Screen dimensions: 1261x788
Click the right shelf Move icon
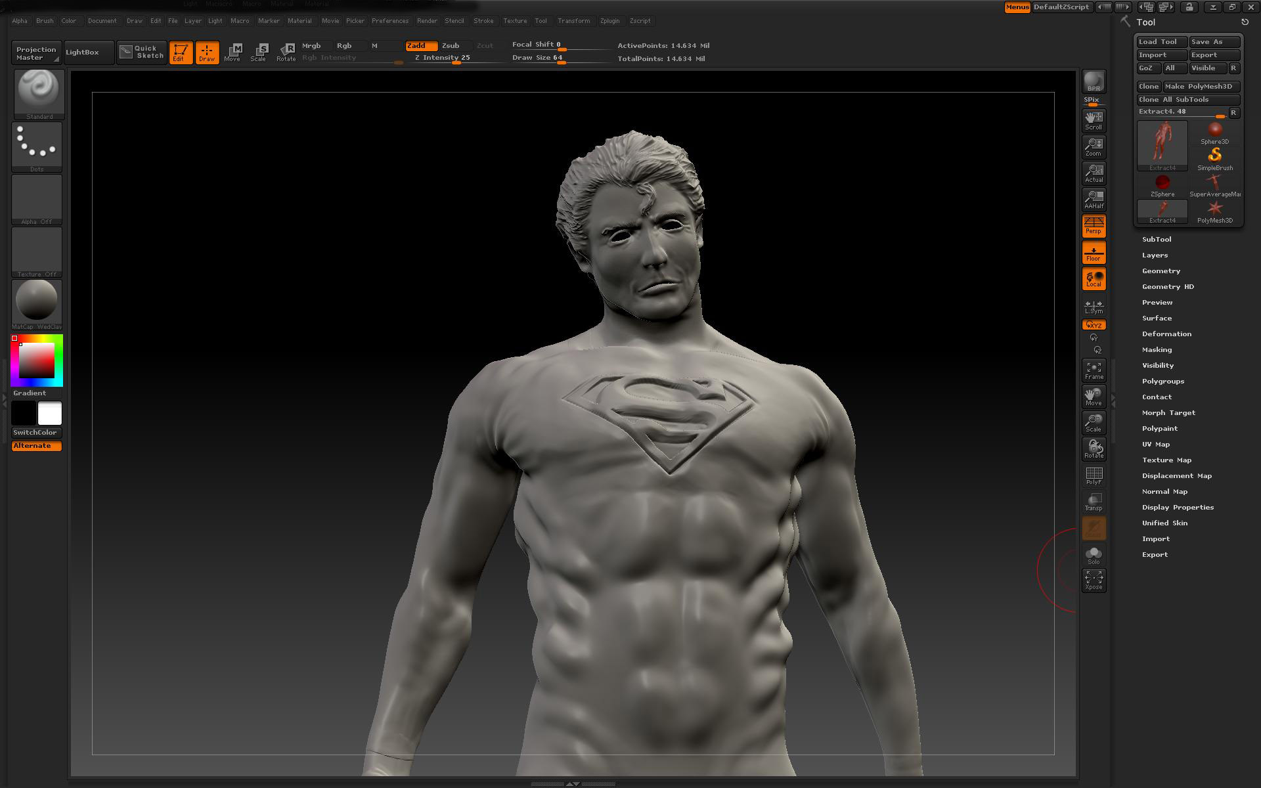(1094, 397)
